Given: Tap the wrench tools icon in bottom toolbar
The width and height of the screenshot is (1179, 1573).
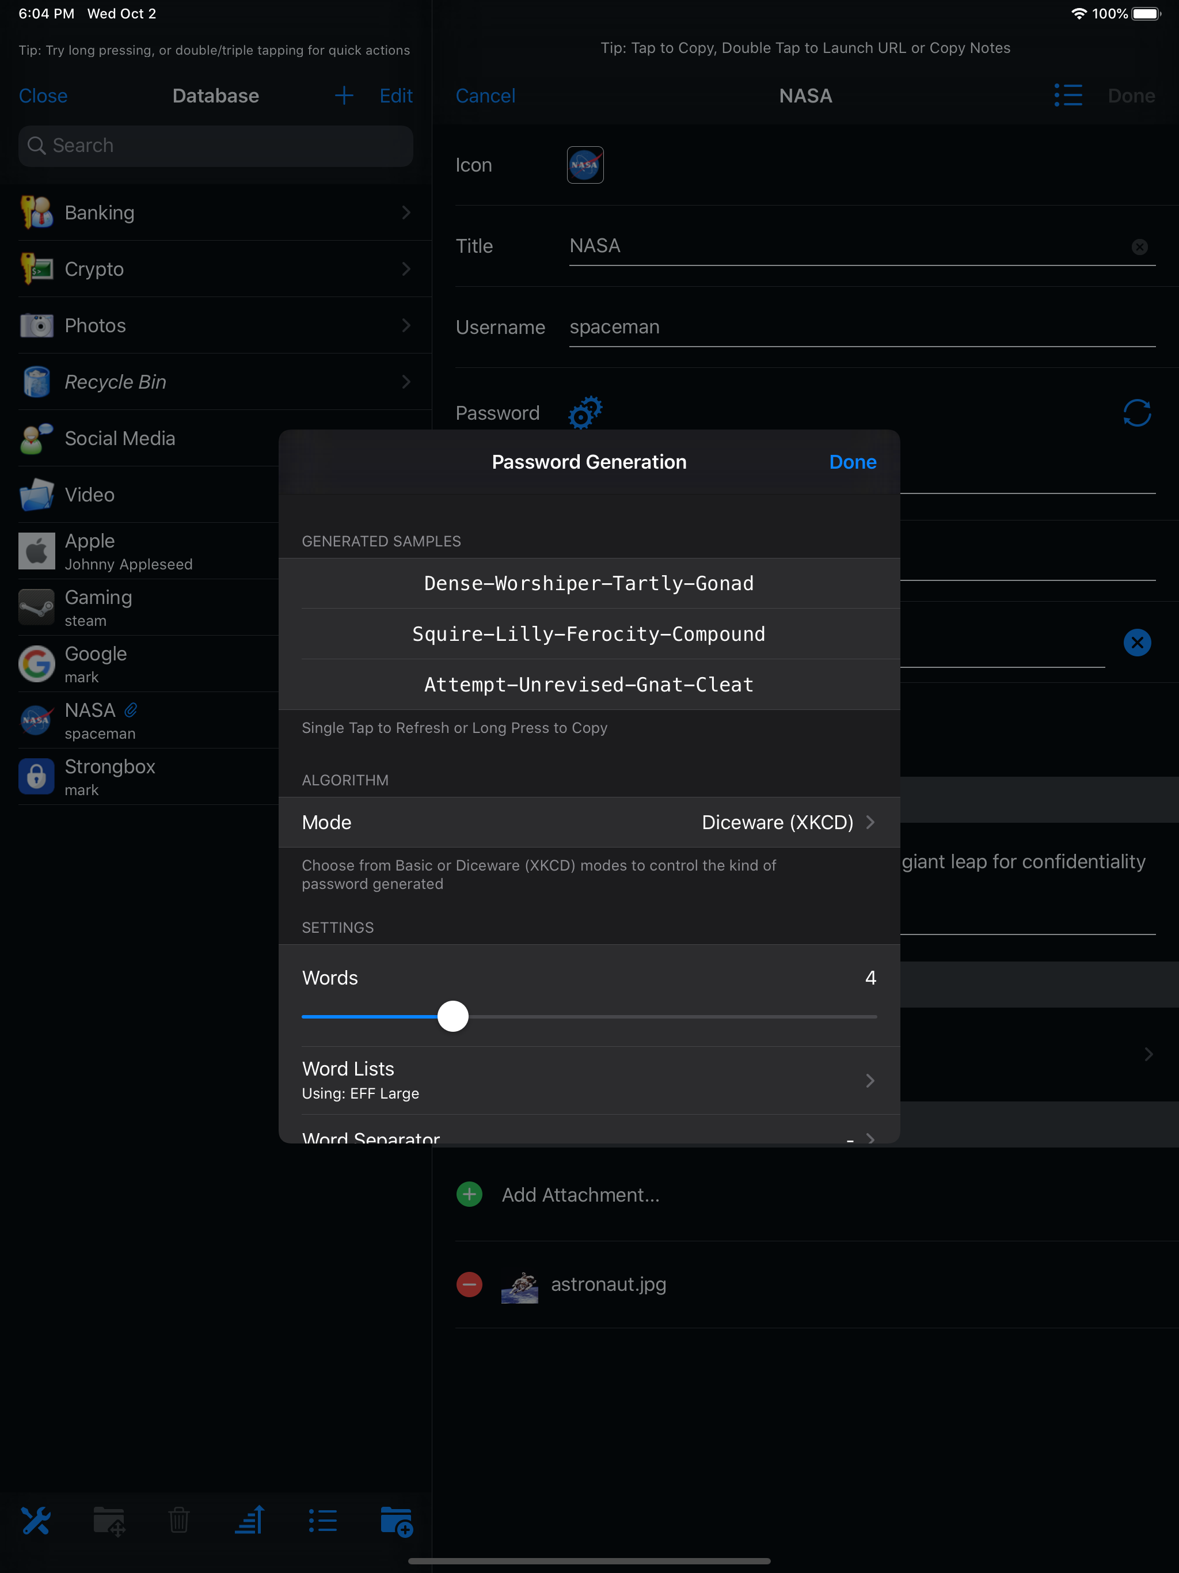Looking at the screenshot, I should point(36,1521).
